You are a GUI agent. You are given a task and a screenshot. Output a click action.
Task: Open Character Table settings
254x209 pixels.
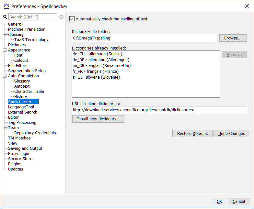point(29,91)
